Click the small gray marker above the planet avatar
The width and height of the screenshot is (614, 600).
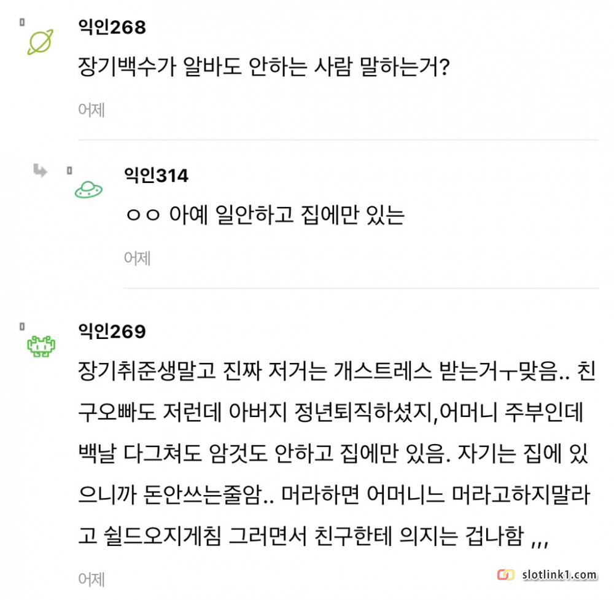[21, 22]
